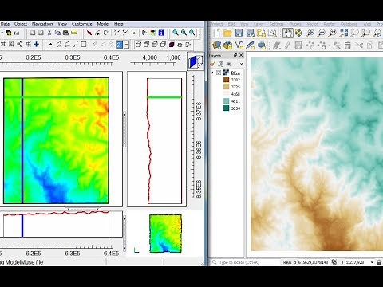Click the brown 3282 legend swatch
This screenshot has height=287, width=383.
tap(226, 80)
